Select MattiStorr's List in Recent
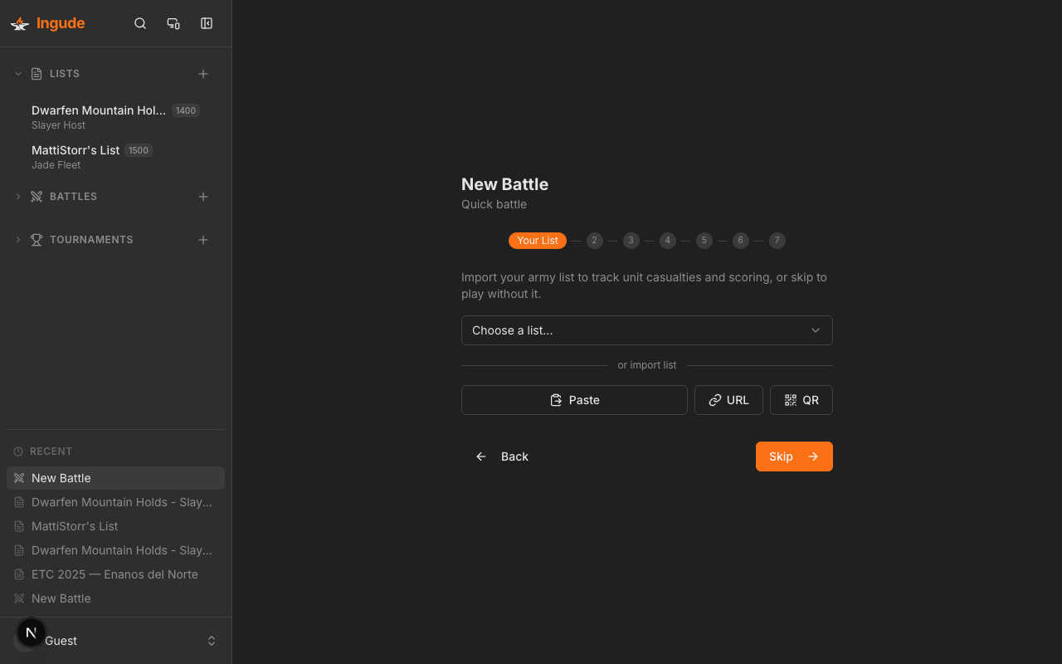This screenshot has height=664, width=1062. pyautogui.click(x=76, y=525)
